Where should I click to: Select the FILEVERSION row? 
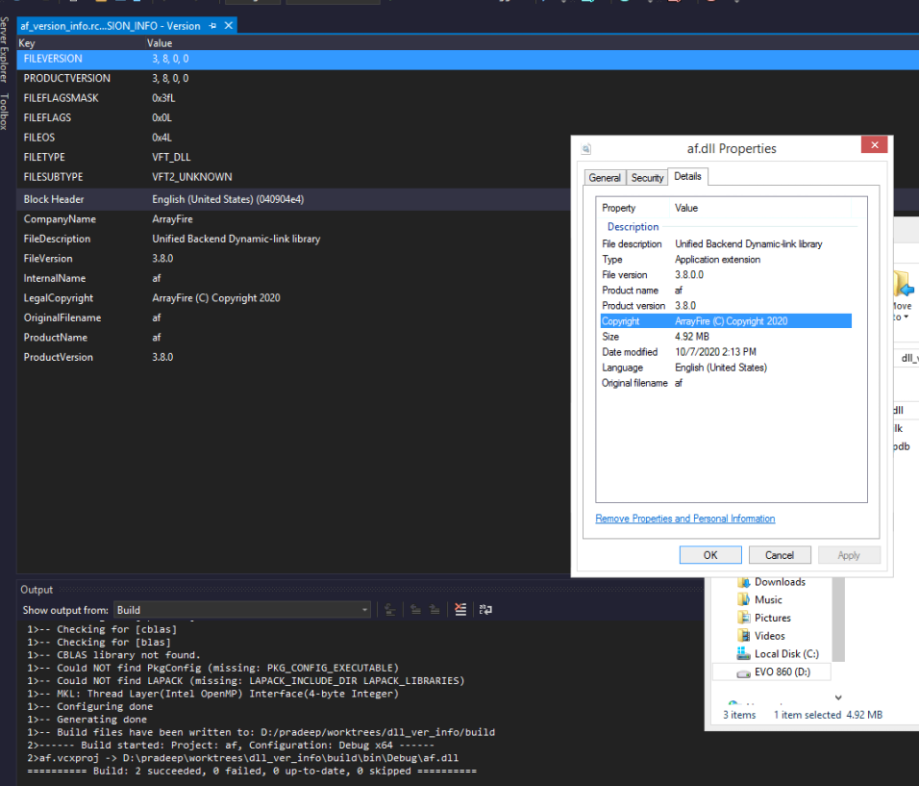click(x=468, y=59)
